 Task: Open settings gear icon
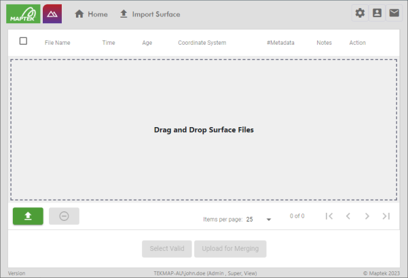(360, 13)
